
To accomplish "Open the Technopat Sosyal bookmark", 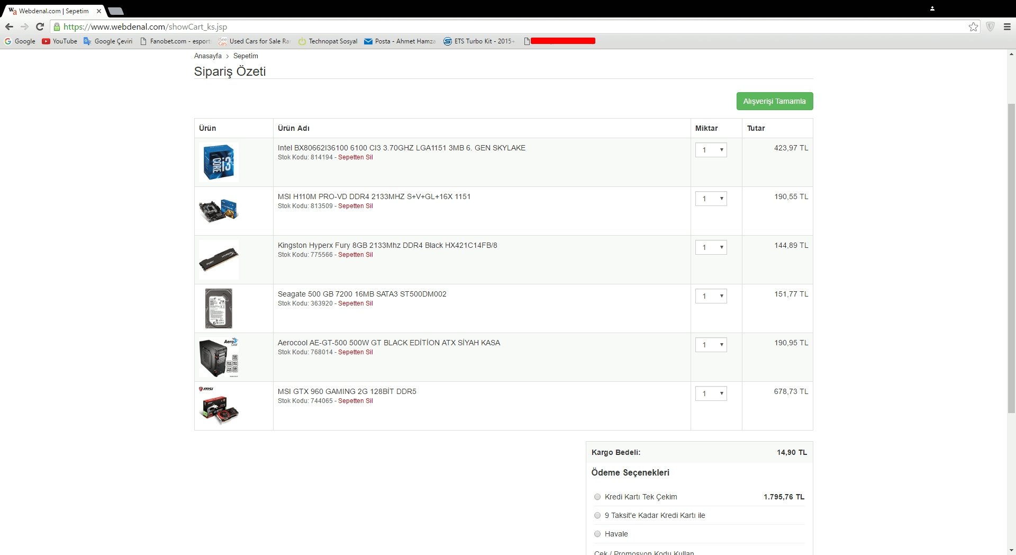I will point(328,41).
